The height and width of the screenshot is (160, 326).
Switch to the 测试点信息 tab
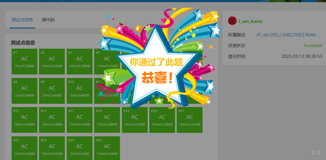pyautogui.click(x=22, y=20)
